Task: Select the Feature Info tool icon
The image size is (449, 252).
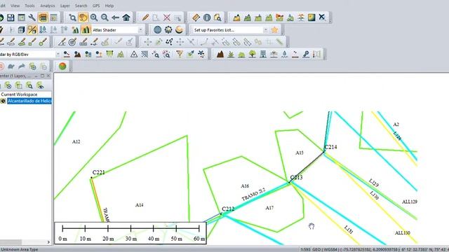Action: 207,17
